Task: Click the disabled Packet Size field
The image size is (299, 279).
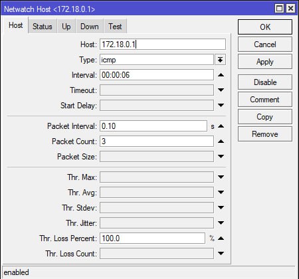Action: [x=157, y=157]
